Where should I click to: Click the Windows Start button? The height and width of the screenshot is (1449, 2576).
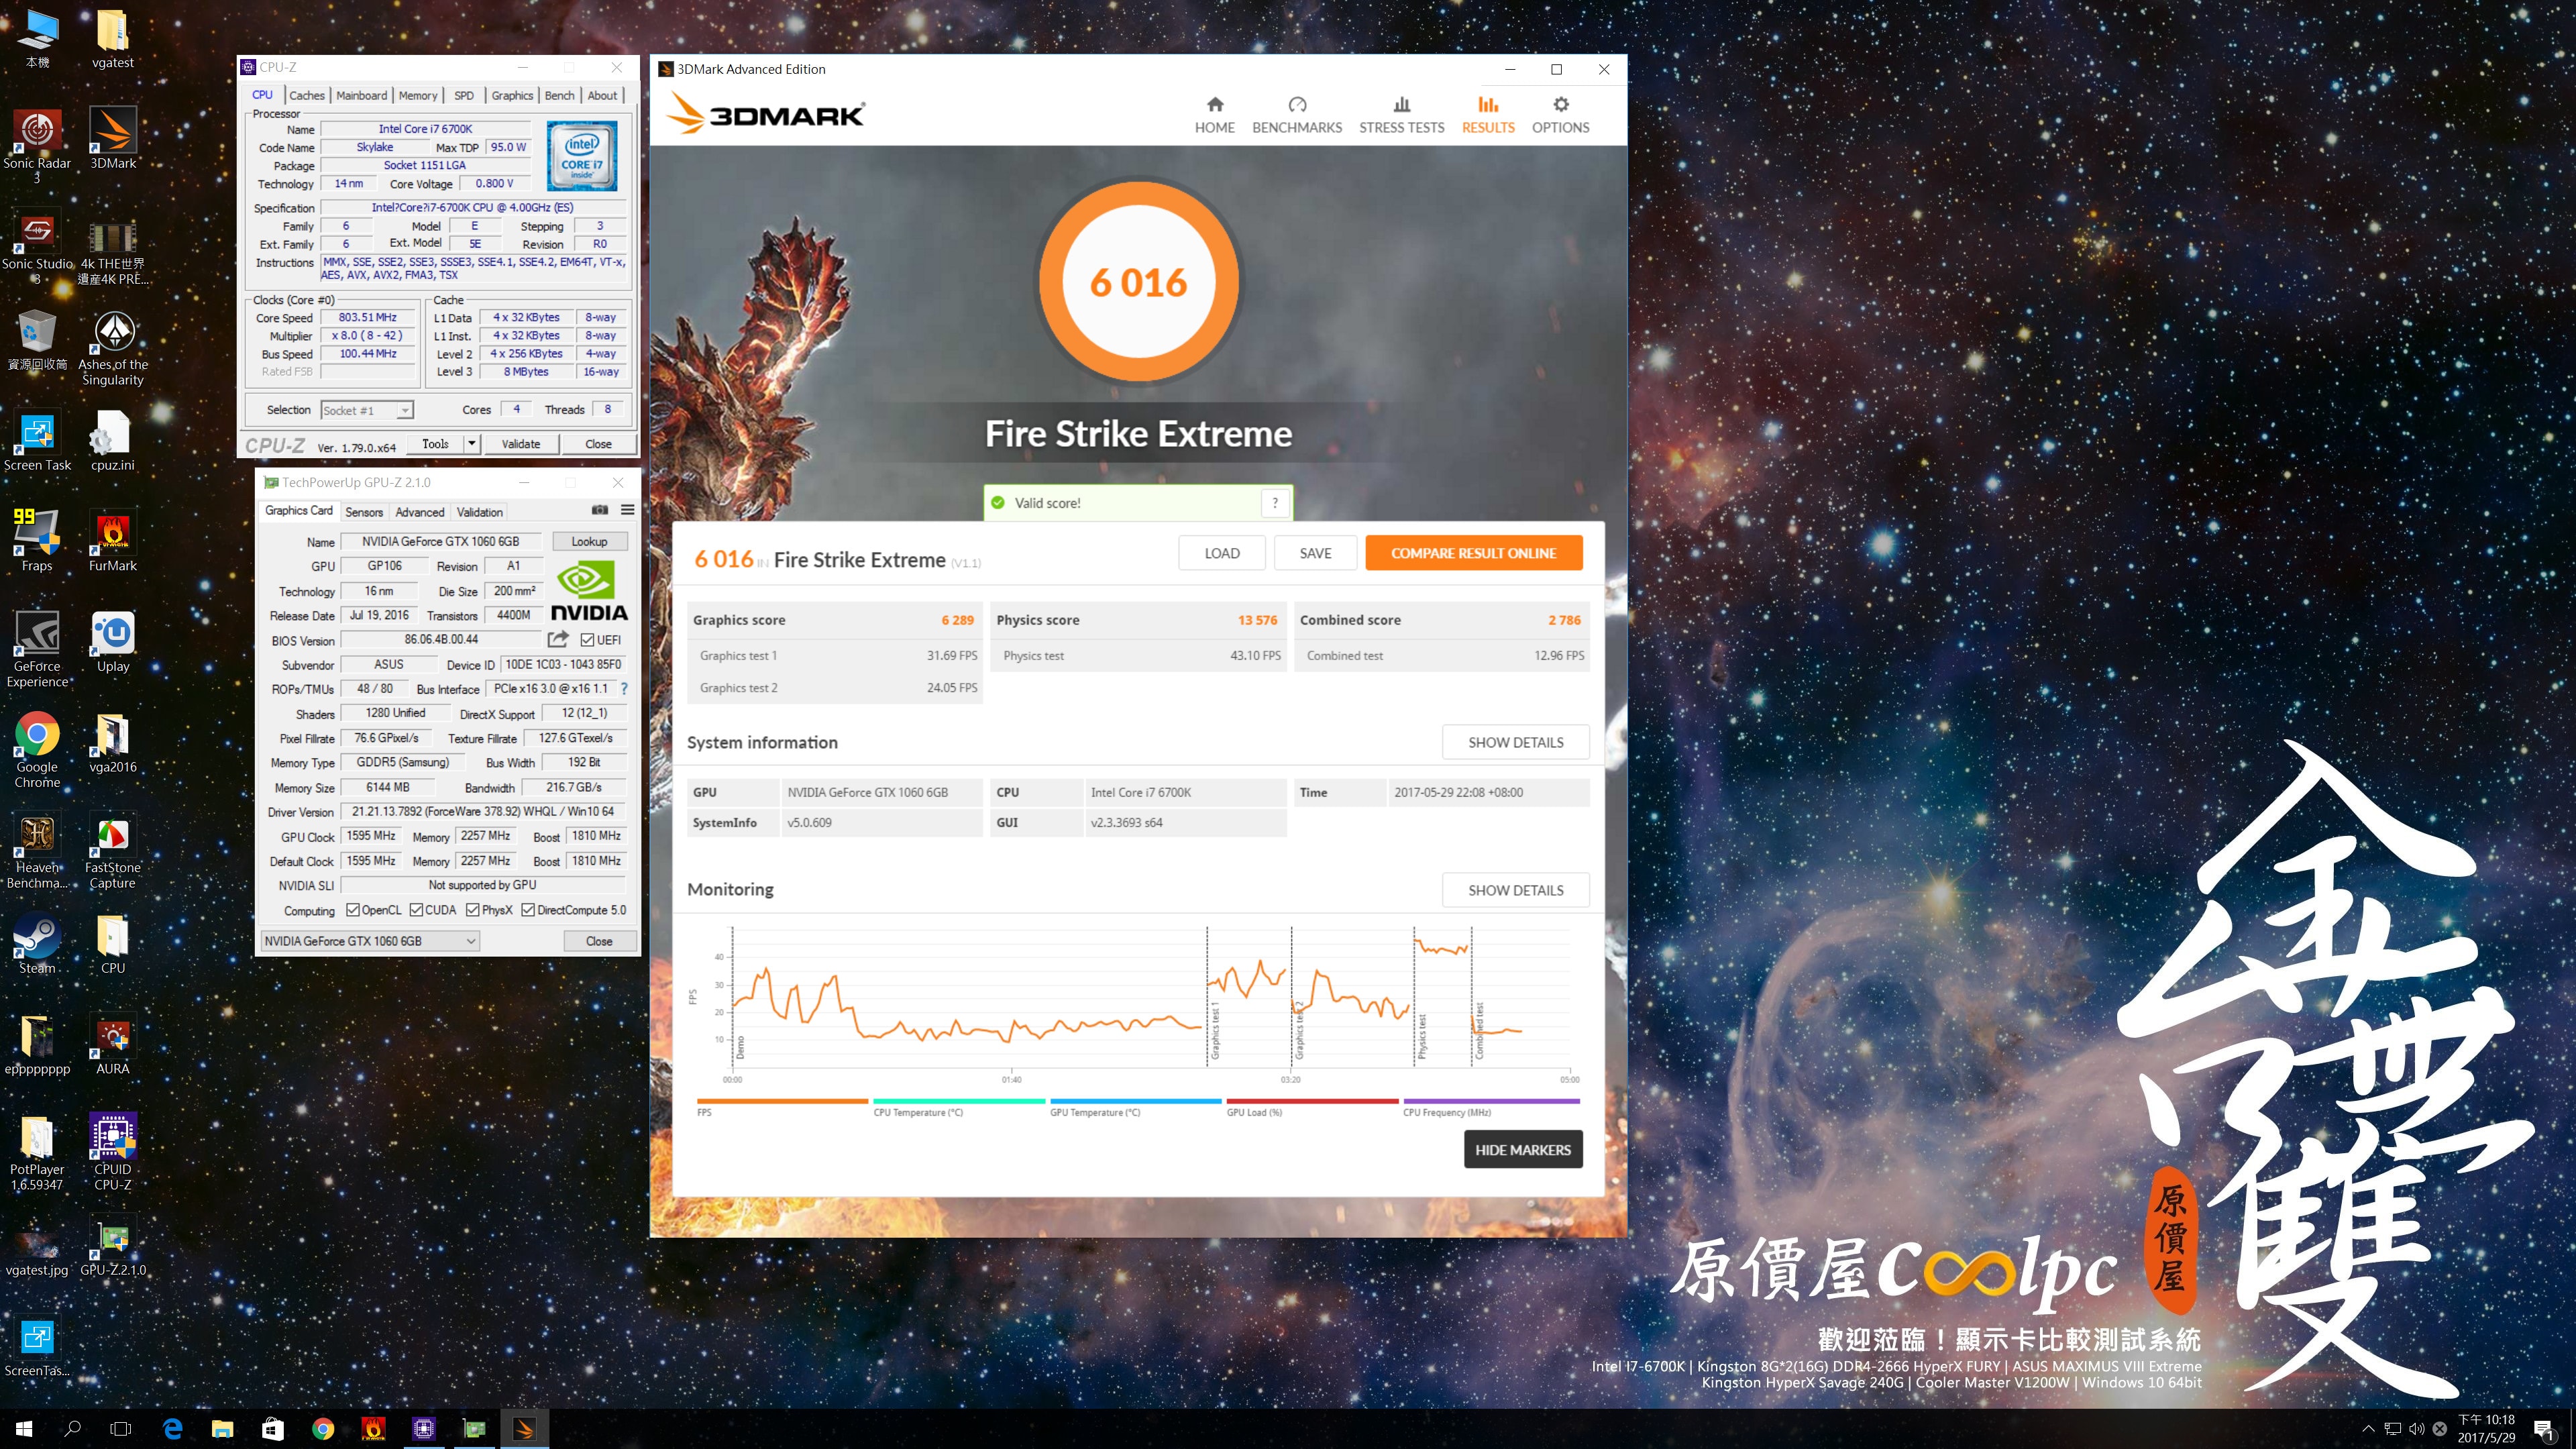[24, 1429]
